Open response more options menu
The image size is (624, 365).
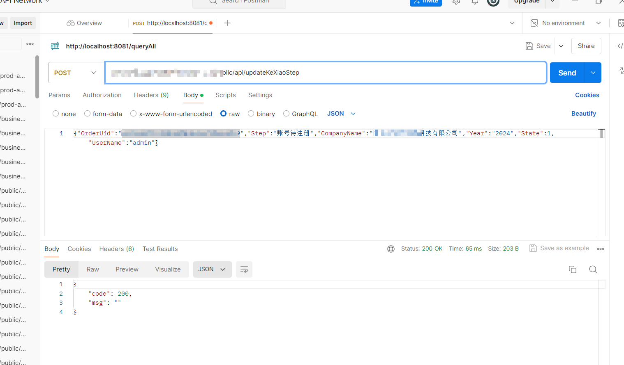point(601,249)
